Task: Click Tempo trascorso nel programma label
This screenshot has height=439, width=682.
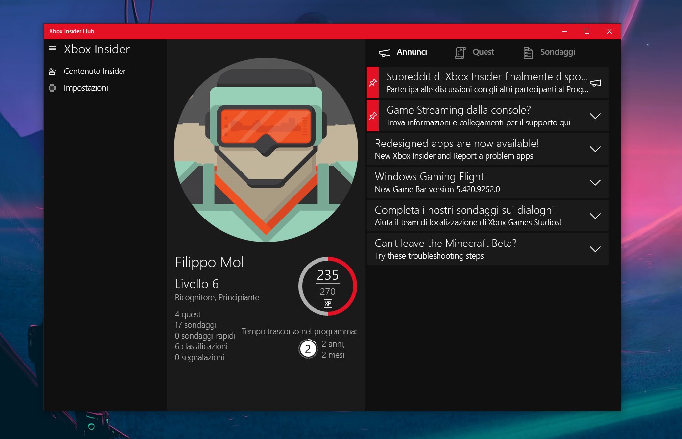Action: 299,332
